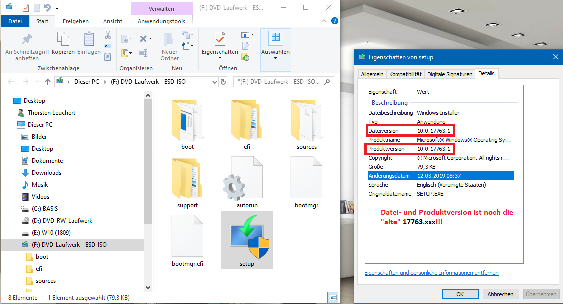Click the paste shortcut icon
The height and width of the screenshot is (304, 563).
[108, 57]
